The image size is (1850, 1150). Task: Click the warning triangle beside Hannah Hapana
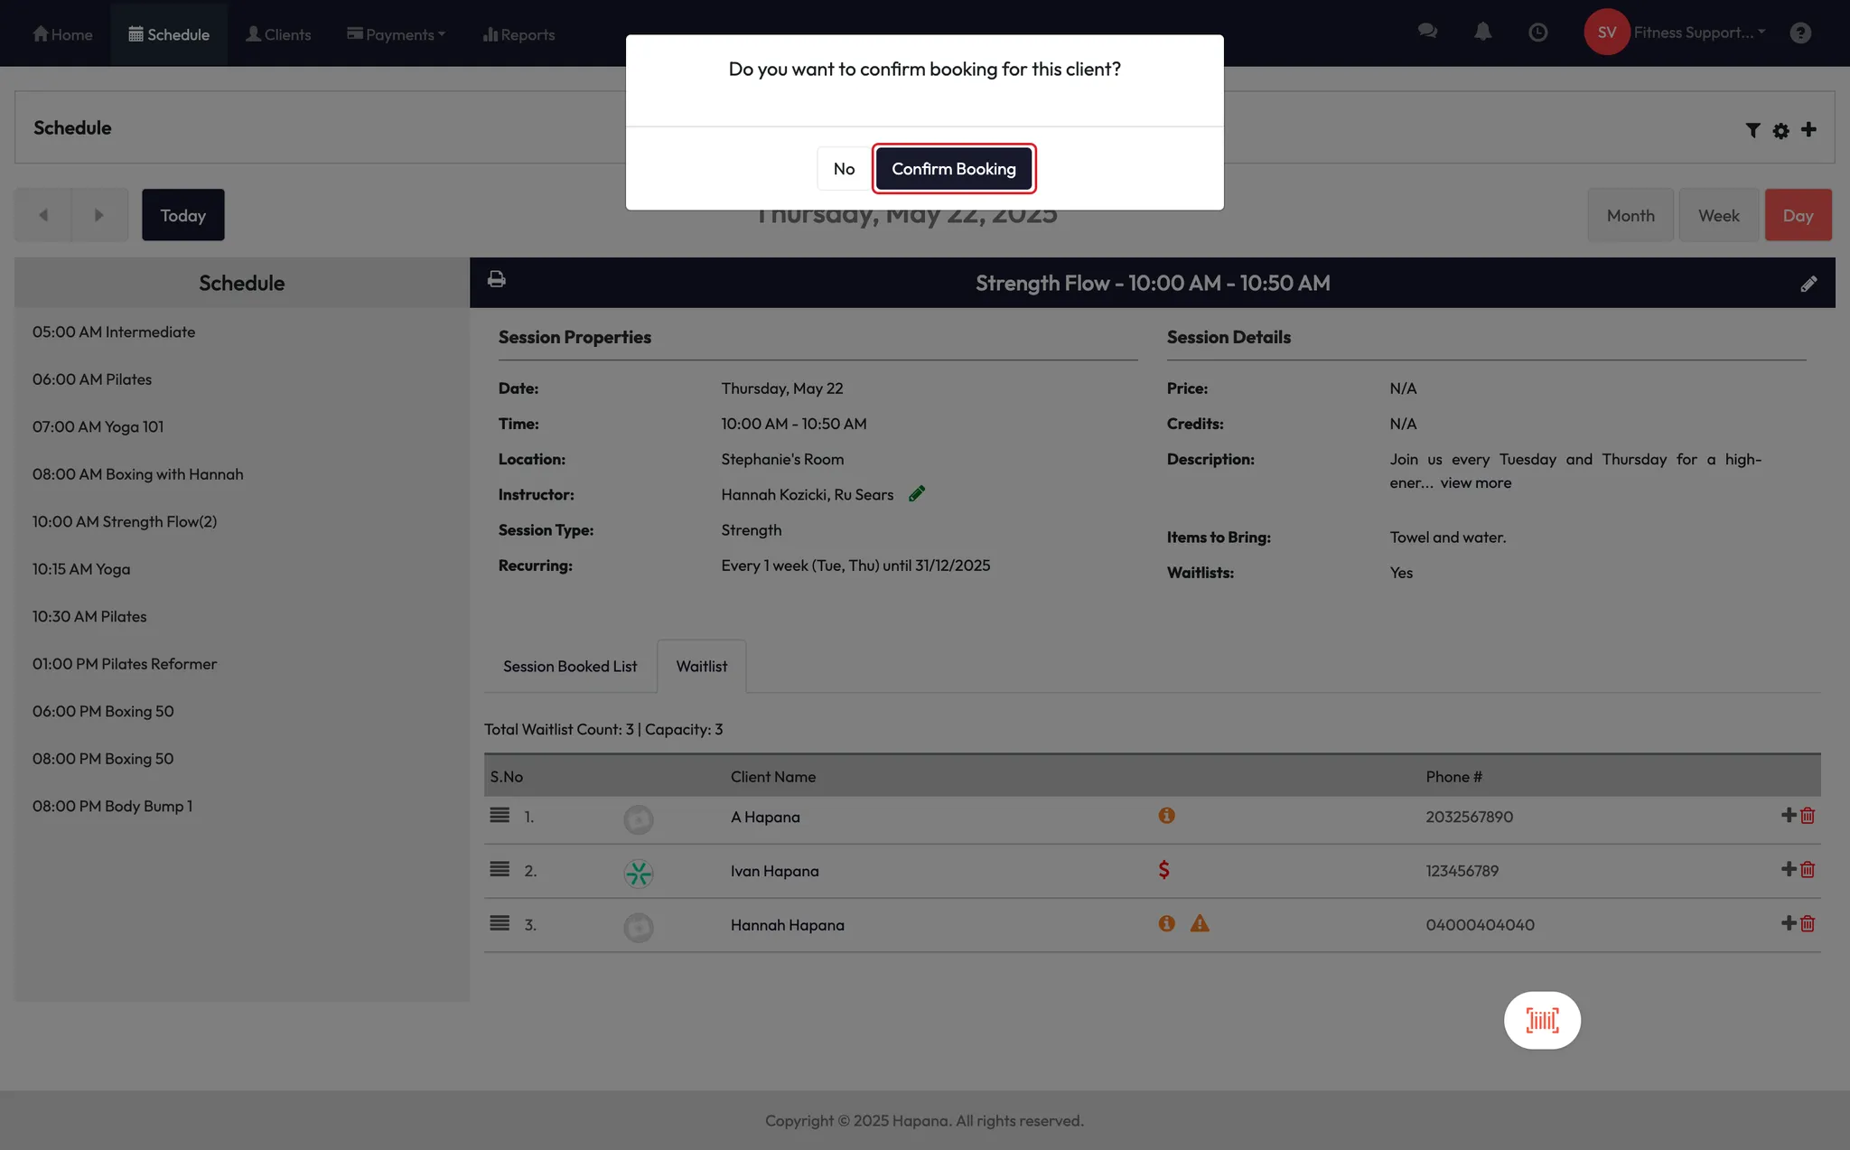(1199, 923)
